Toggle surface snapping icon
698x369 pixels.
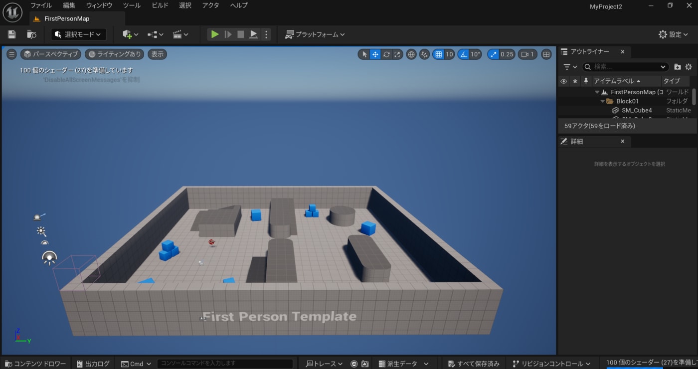(425, 54)
